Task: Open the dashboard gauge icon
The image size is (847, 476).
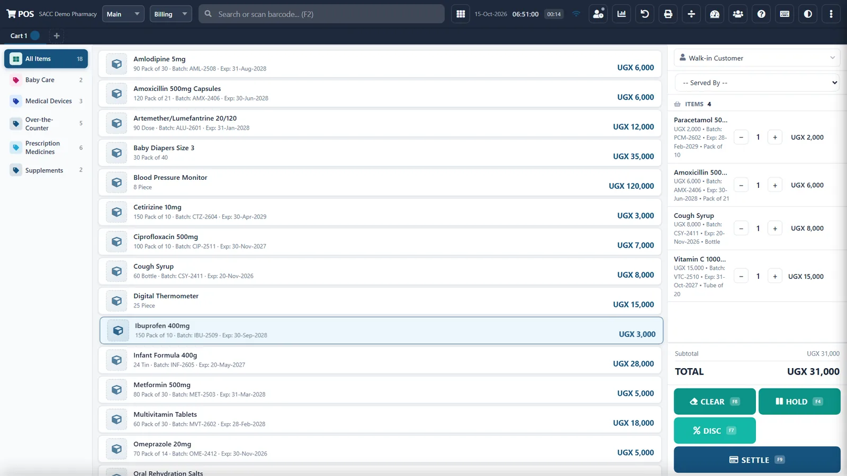Action: point(715,14)
